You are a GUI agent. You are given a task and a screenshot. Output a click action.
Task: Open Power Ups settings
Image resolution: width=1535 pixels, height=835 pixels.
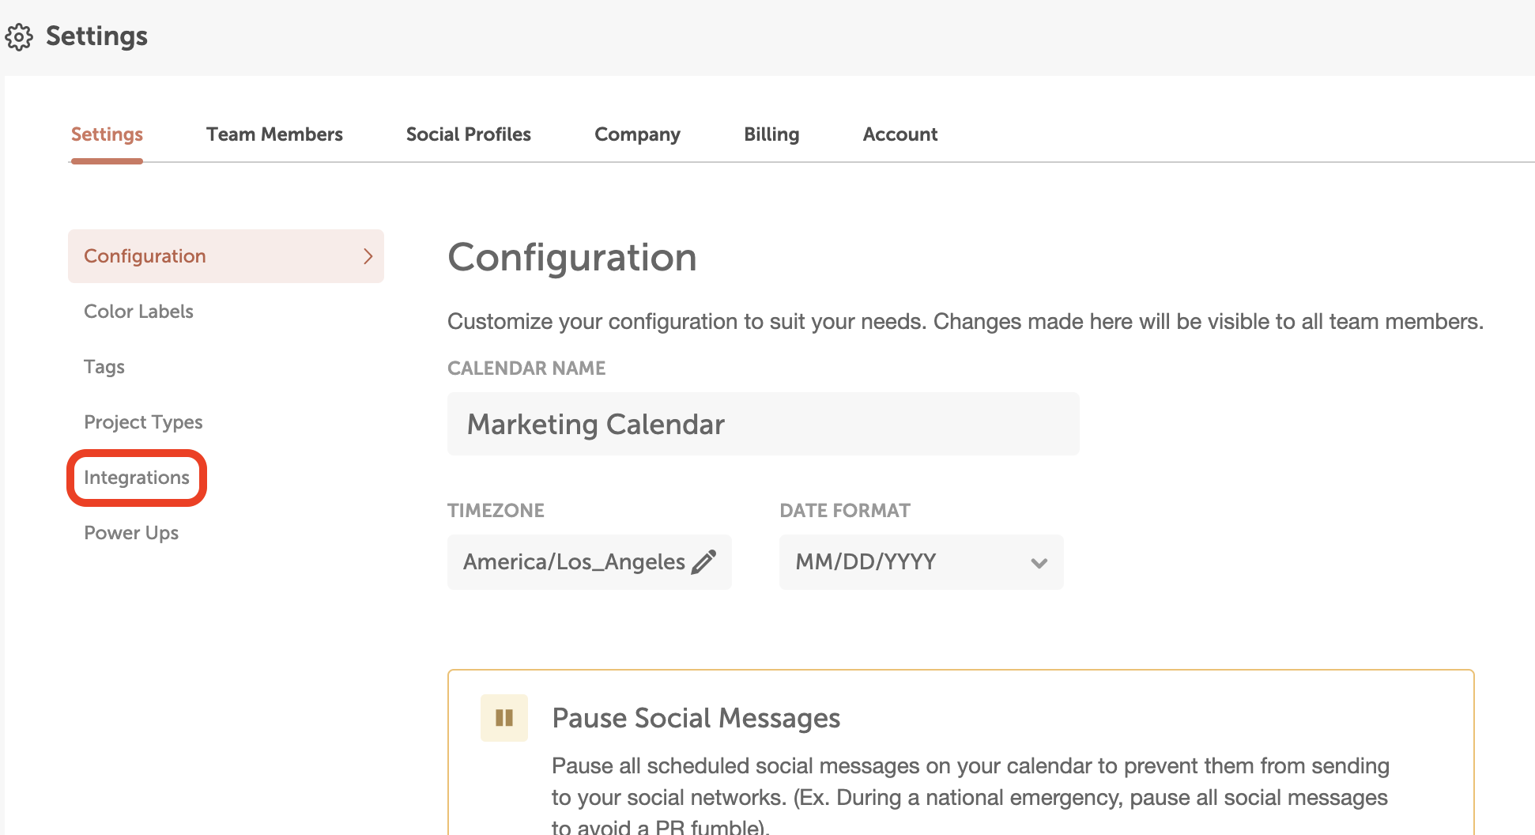pyautogui.click(x=131, y=533)
